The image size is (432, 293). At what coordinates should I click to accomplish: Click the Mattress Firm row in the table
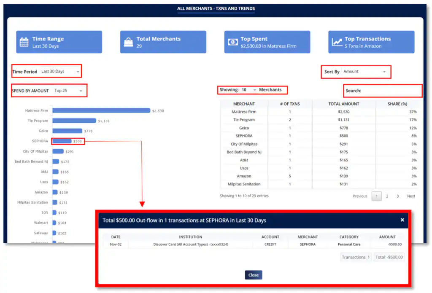point(244,112)
